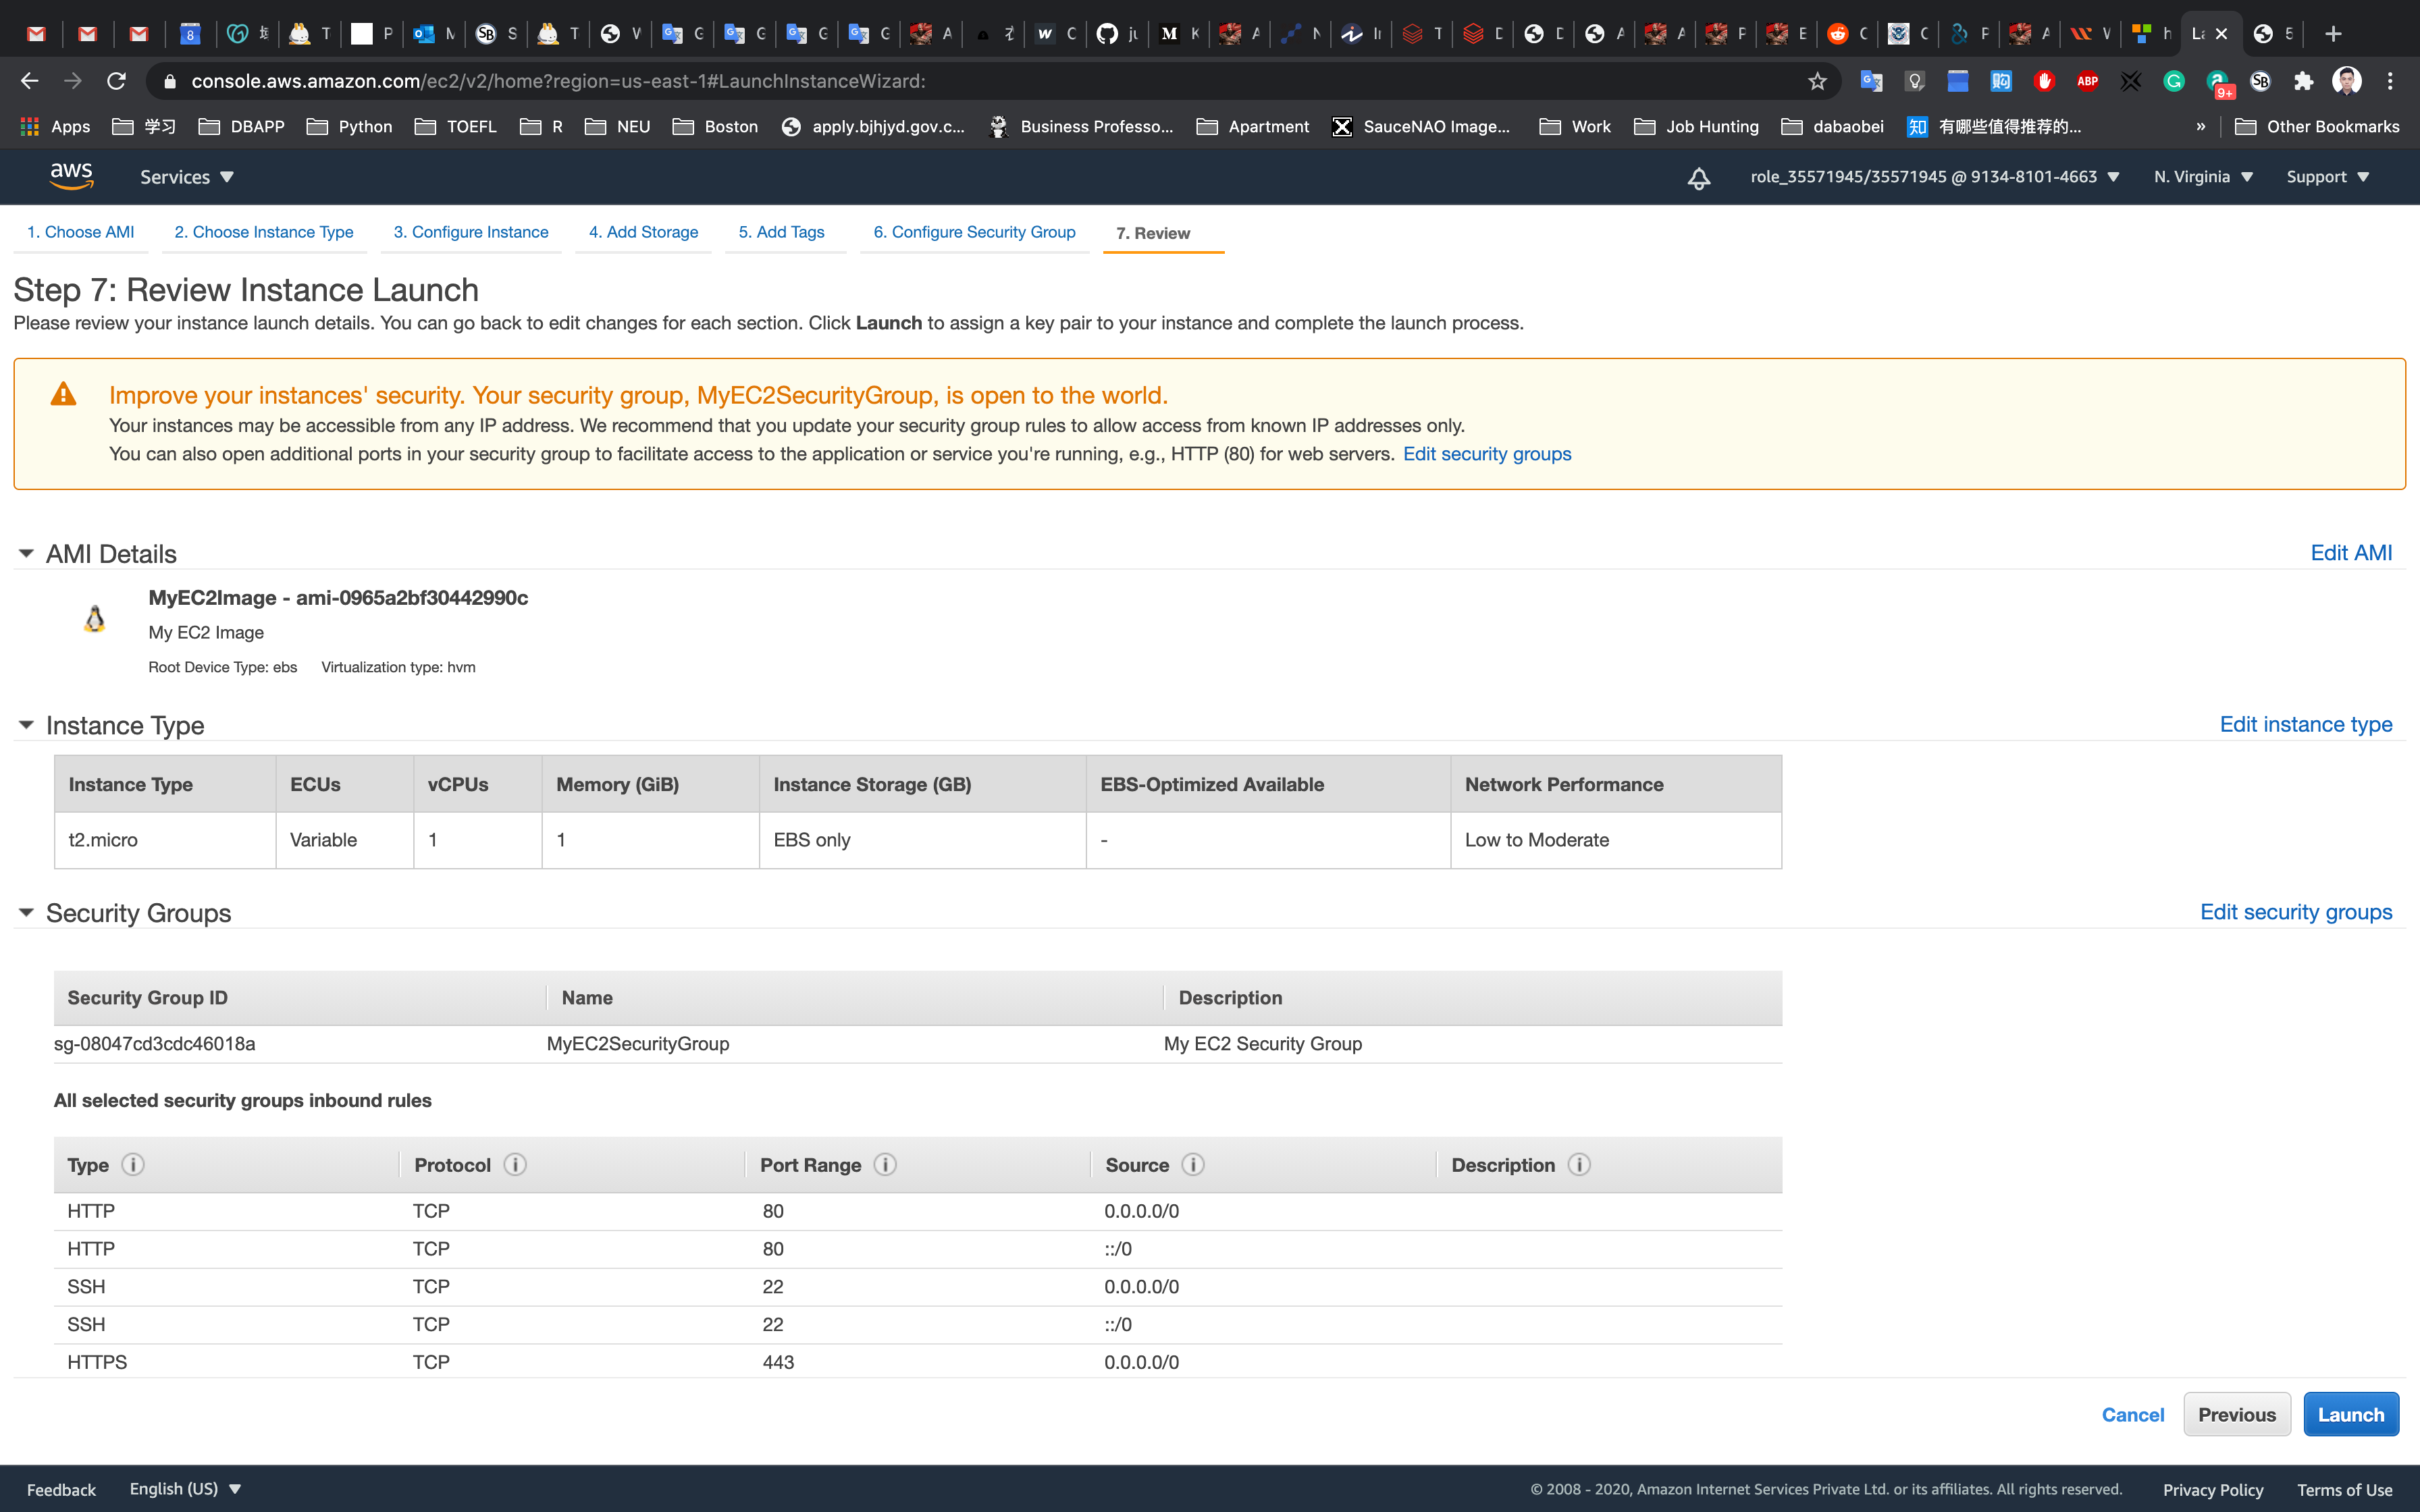The image size is (2420, 1512).
Task: Go to the 4. Add Storage step tab
Action: pos(643,232)
